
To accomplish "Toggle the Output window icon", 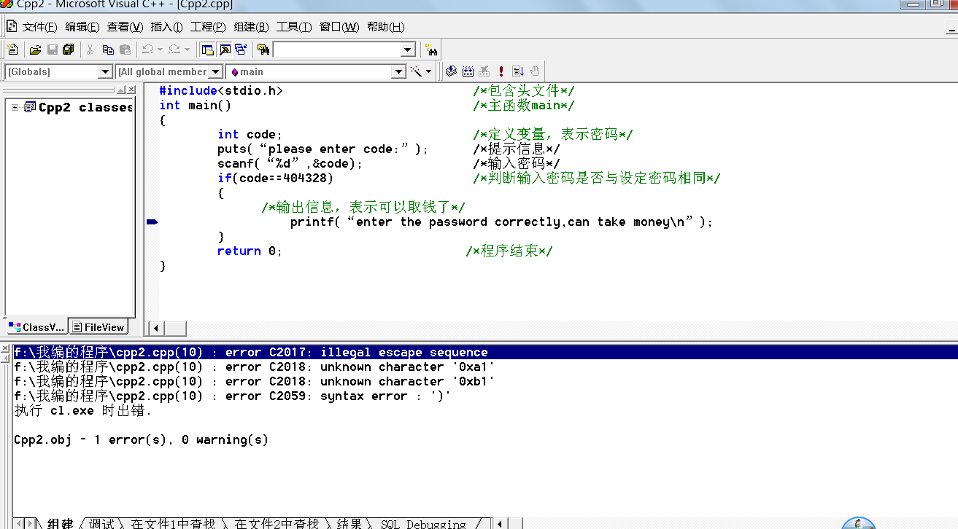I will tap(225, 50).
